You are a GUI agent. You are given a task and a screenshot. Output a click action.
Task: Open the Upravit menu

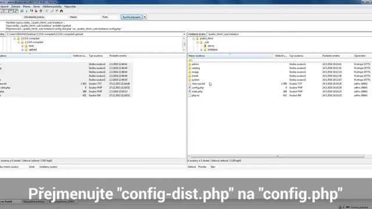point(4,6)
